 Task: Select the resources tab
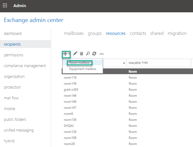tap(116, 33)
